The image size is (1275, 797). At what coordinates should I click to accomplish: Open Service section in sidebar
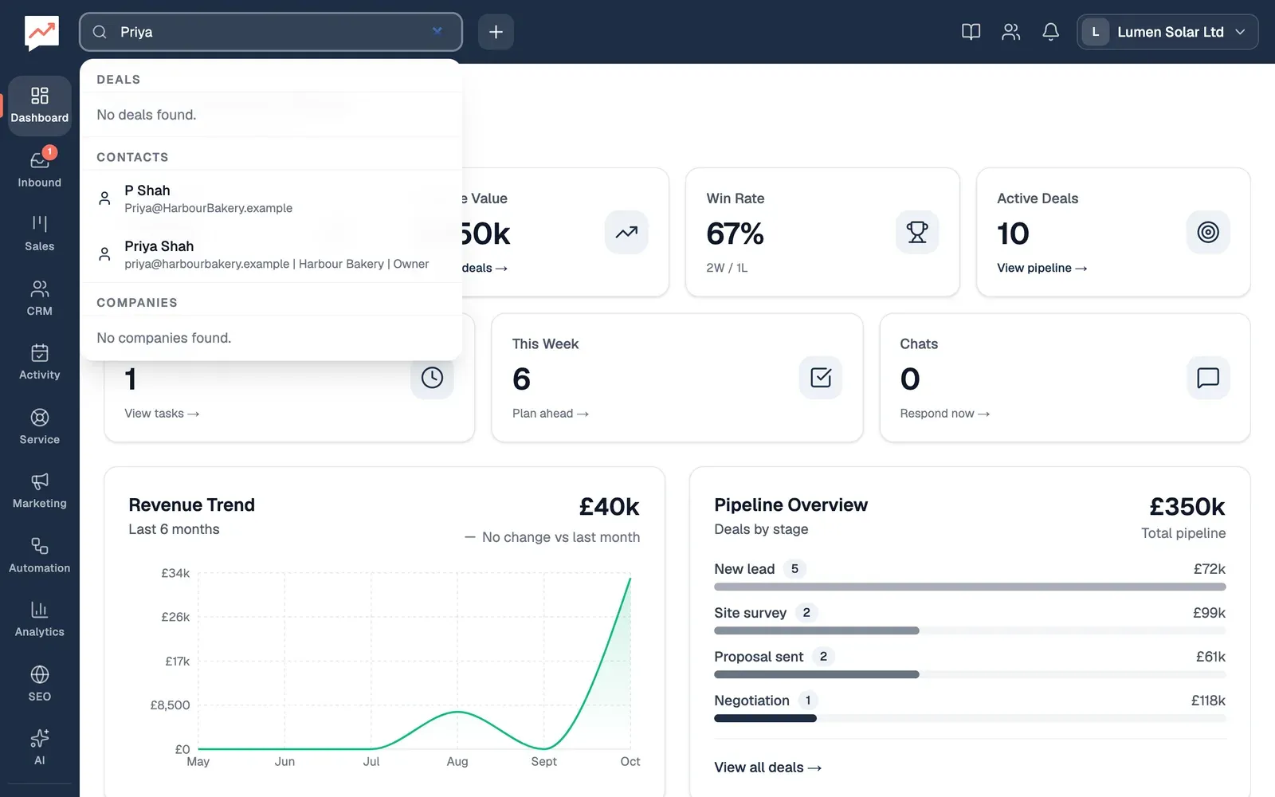pos(40,426)
